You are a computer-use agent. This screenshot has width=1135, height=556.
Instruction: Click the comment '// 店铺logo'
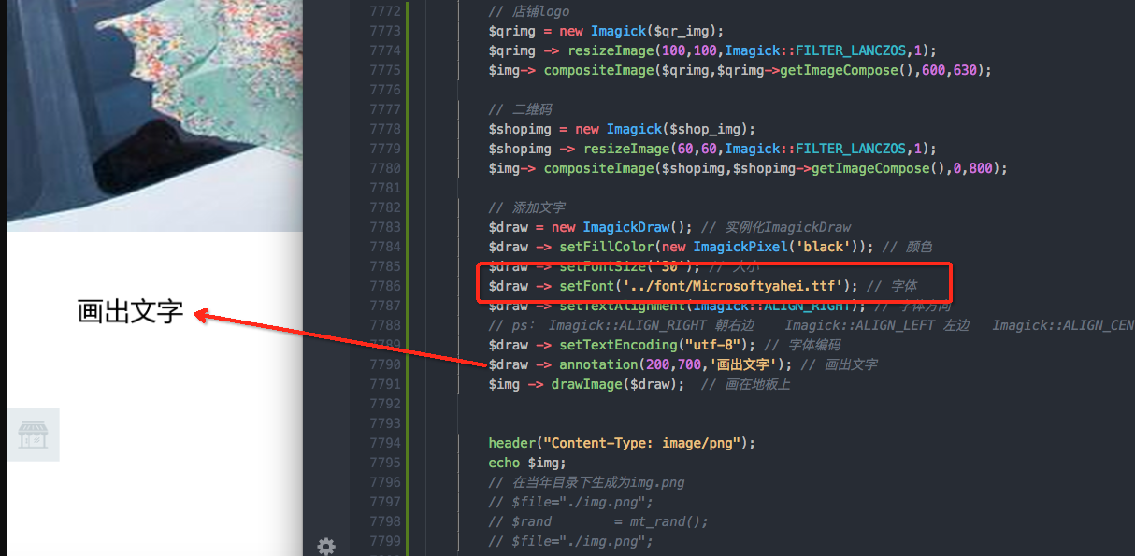tap(529, 12)
